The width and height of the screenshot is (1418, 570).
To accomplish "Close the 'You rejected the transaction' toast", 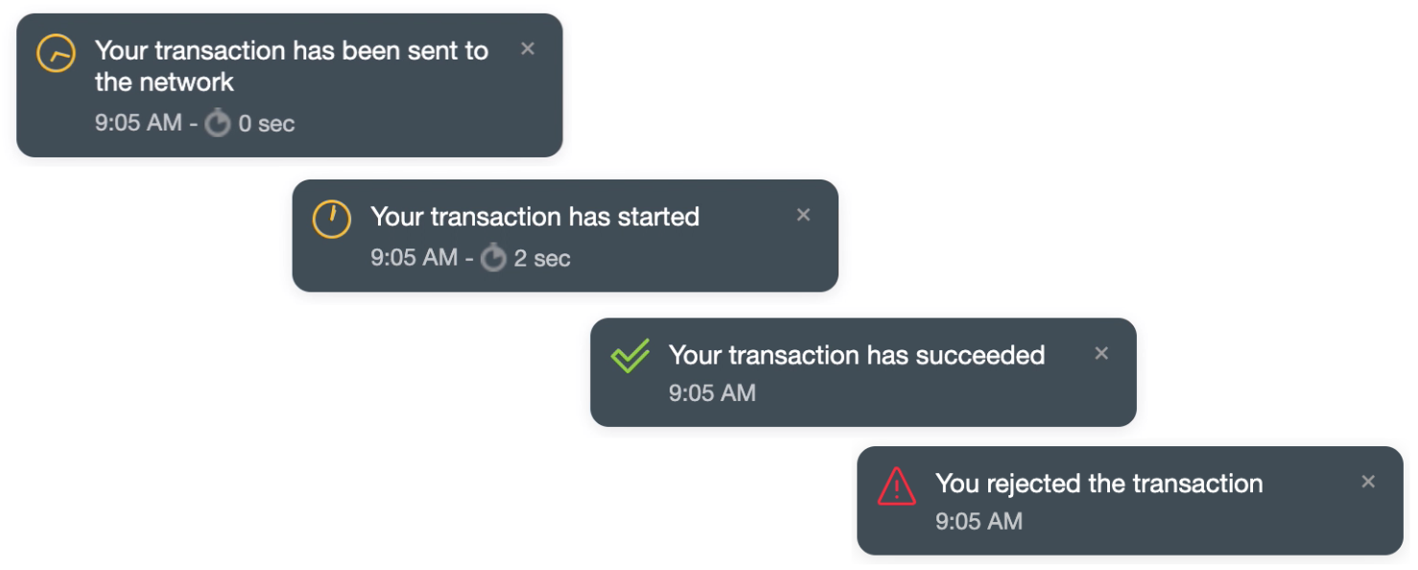I will pyautogui.click(x=1366, y=484).
